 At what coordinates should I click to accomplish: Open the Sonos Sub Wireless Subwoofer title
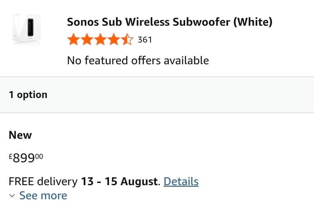click(x=170, y=22)
